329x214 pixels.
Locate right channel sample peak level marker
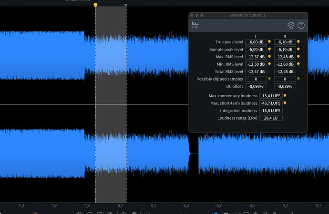point(298,49)
